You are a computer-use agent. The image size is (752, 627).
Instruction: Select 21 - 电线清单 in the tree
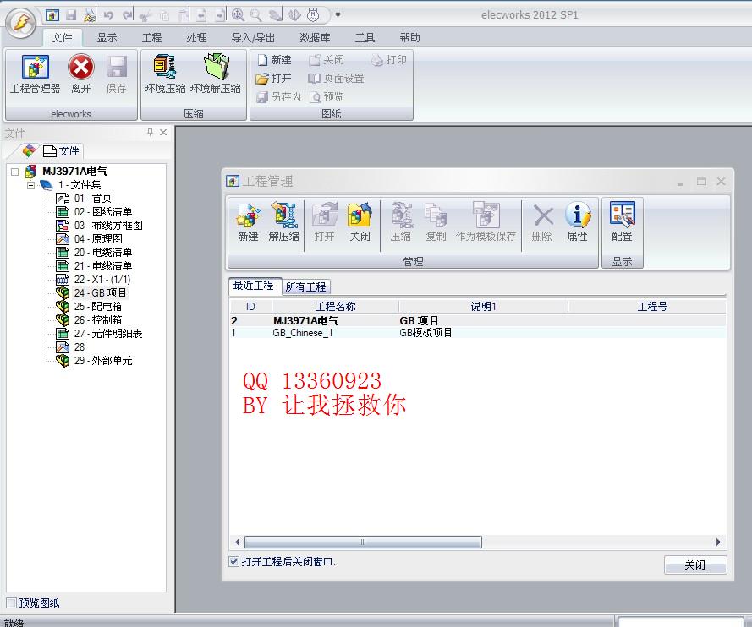94,266
